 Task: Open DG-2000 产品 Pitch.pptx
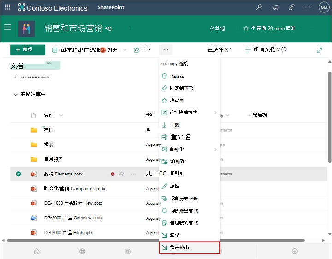click(x=68, y=233)
